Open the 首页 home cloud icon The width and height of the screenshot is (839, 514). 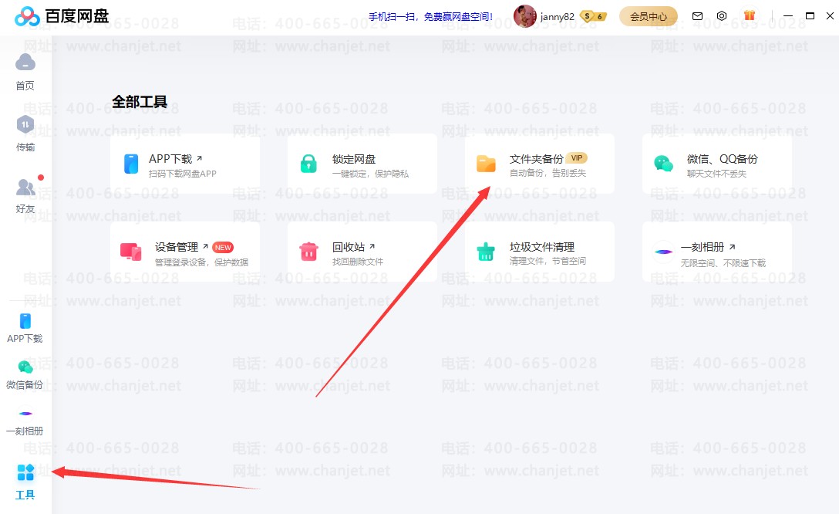coord(25,63)
